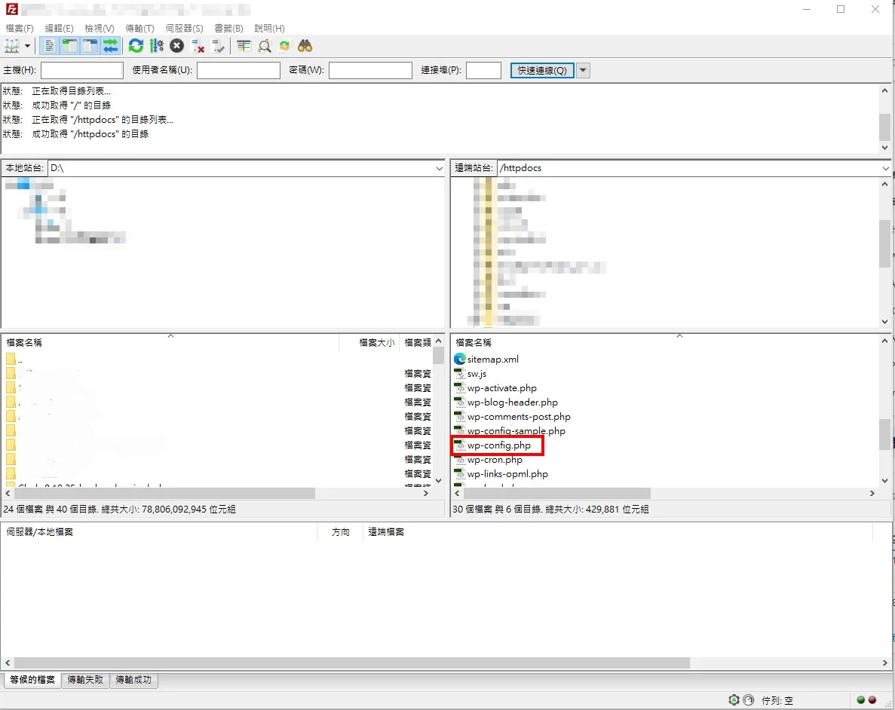This screenshot has width=895, height=710.
Task: Click the 方向 queue column header
Action: (341, 532)
